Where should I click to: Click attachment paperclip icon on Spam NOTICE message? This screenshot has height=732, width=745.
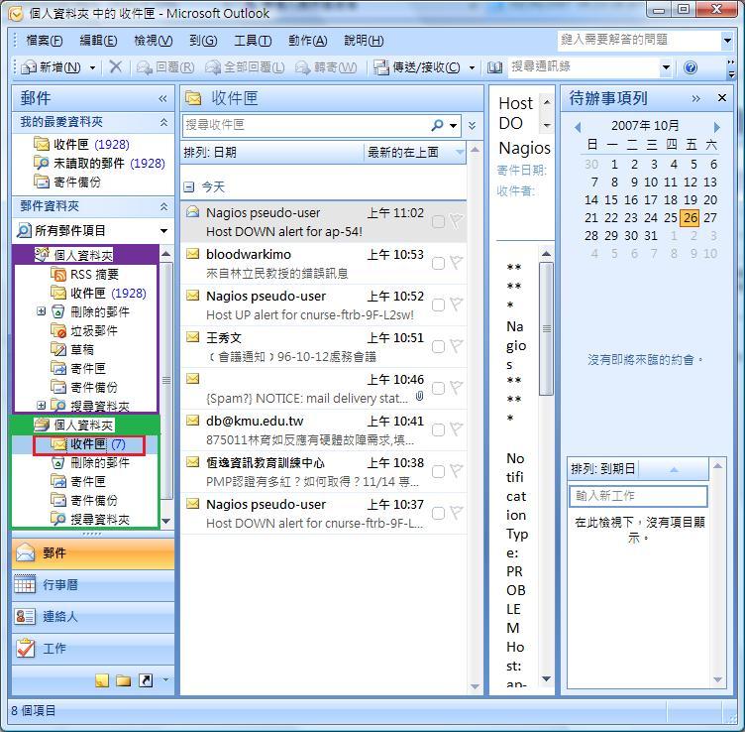(x=419, y=396)
